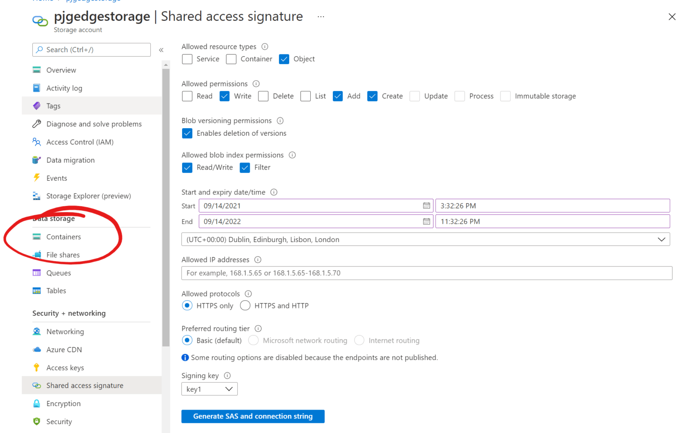This screenshot has width=679, height=433.
Task: Open the Queues service
Action: coord(58,273)
